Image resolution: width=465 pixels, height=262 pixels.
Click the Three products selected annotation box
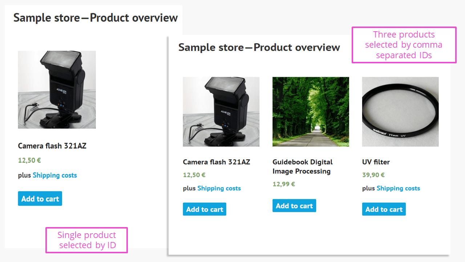pos(404,45)
